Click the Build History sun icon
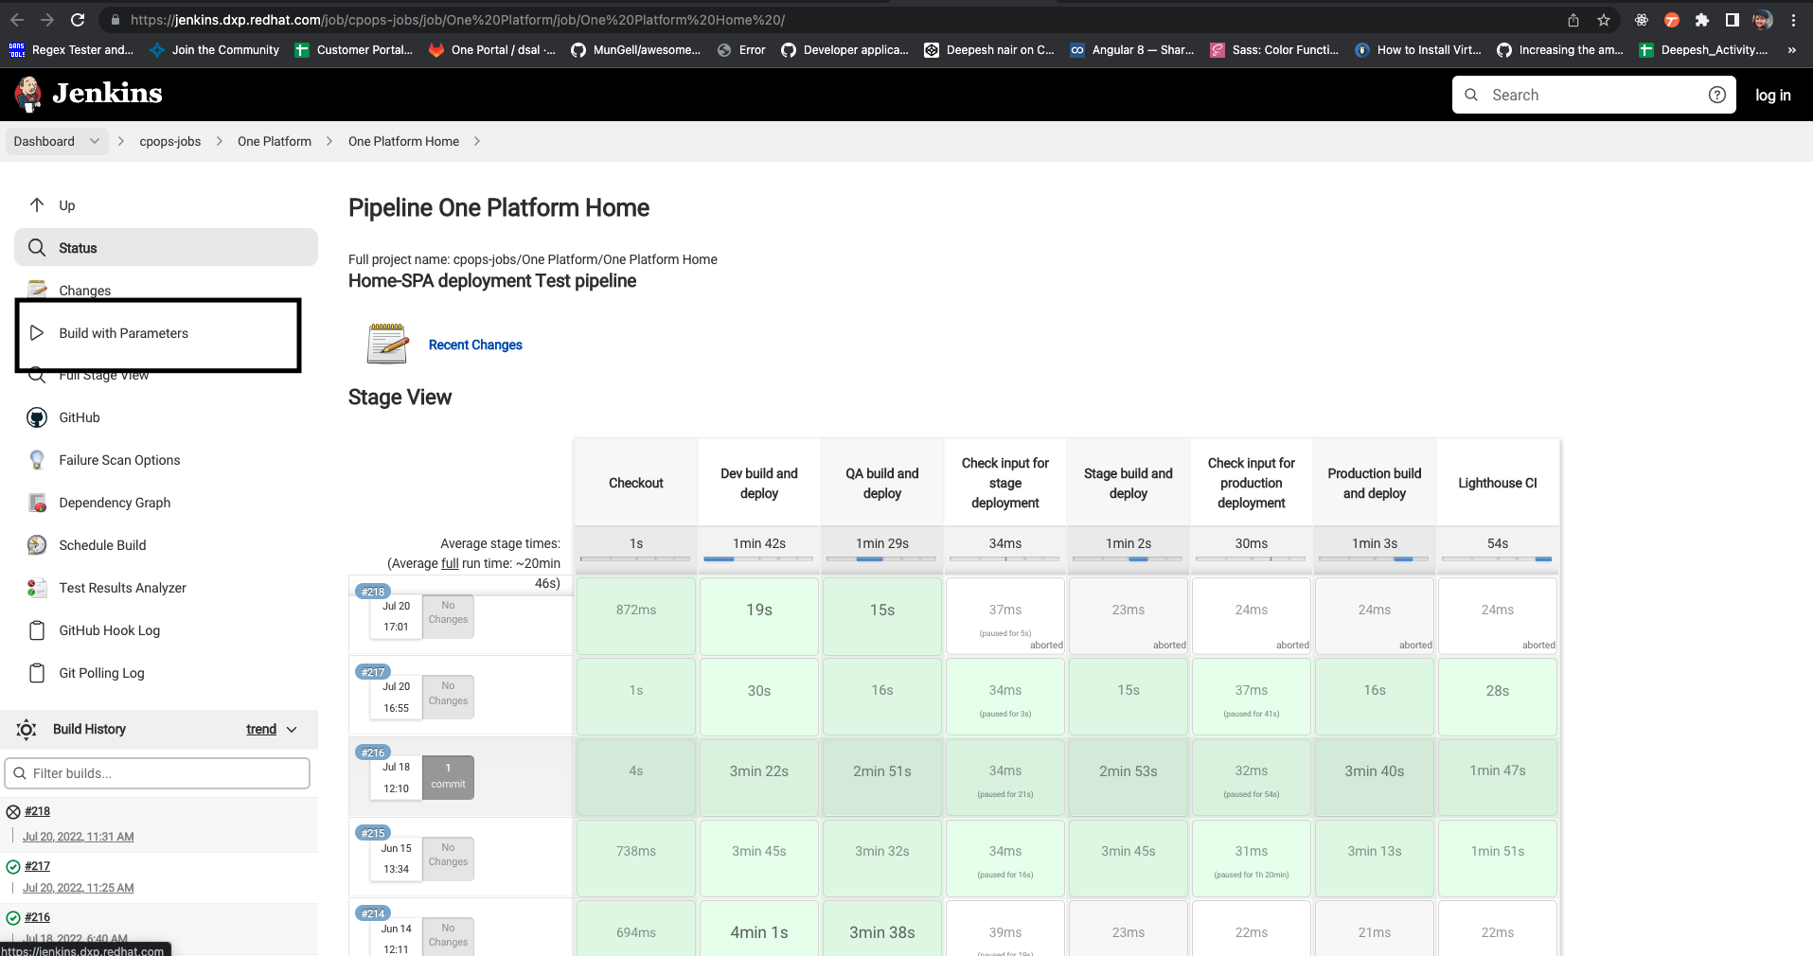The image size is (1813, 956). [x=27, y=729]
